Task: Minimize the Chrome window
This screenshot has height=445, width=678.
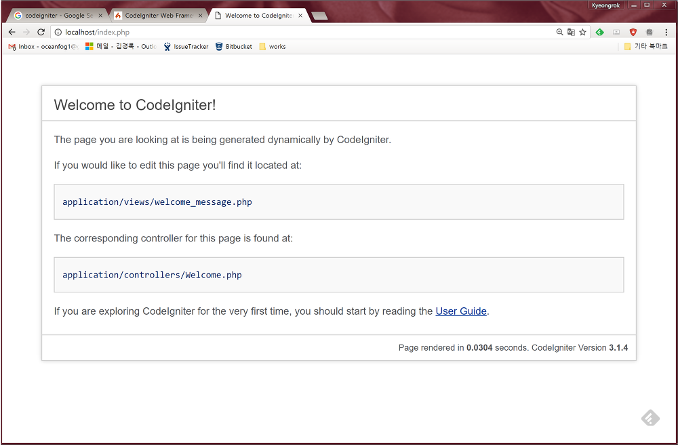Action: (634, 5)
